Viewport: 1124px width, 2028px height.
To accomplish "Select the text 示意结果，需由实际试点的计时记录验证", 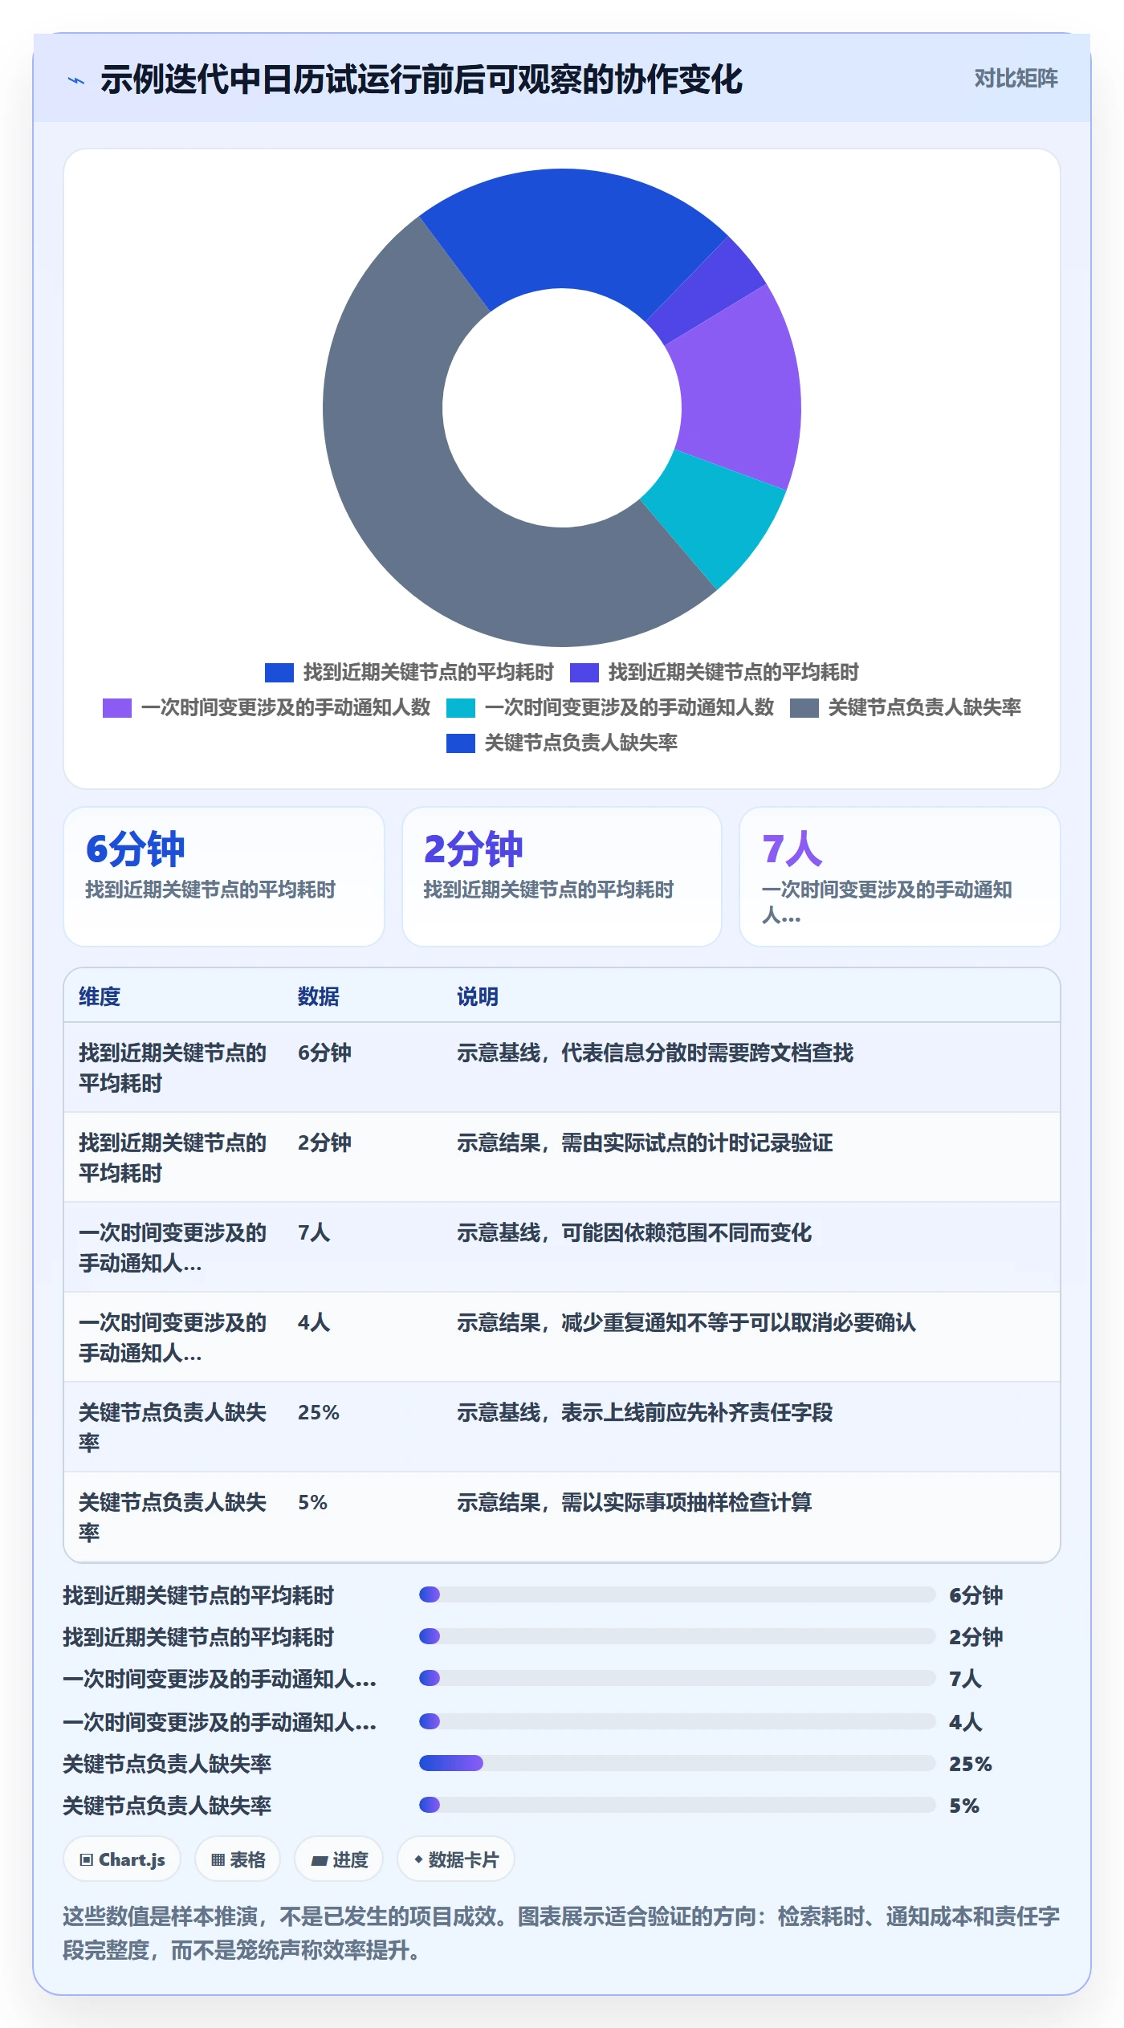I will 645,1142.
